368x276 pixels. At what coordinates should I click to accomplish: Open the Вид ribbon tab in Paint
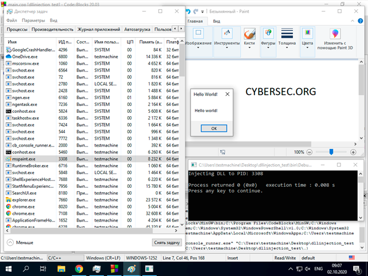pyautogui.click(x=217, y=21)
